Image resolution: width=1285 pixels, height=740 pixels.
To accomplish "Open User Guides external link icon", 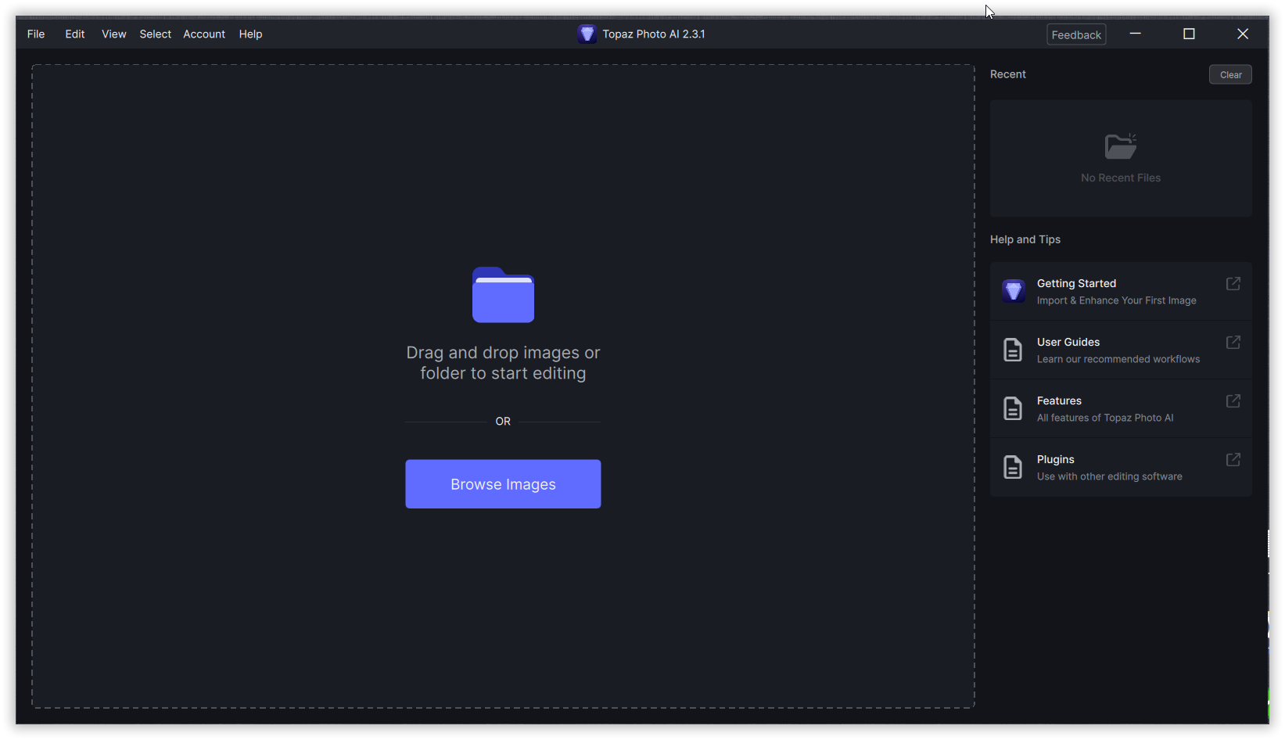I will 1233,342.
